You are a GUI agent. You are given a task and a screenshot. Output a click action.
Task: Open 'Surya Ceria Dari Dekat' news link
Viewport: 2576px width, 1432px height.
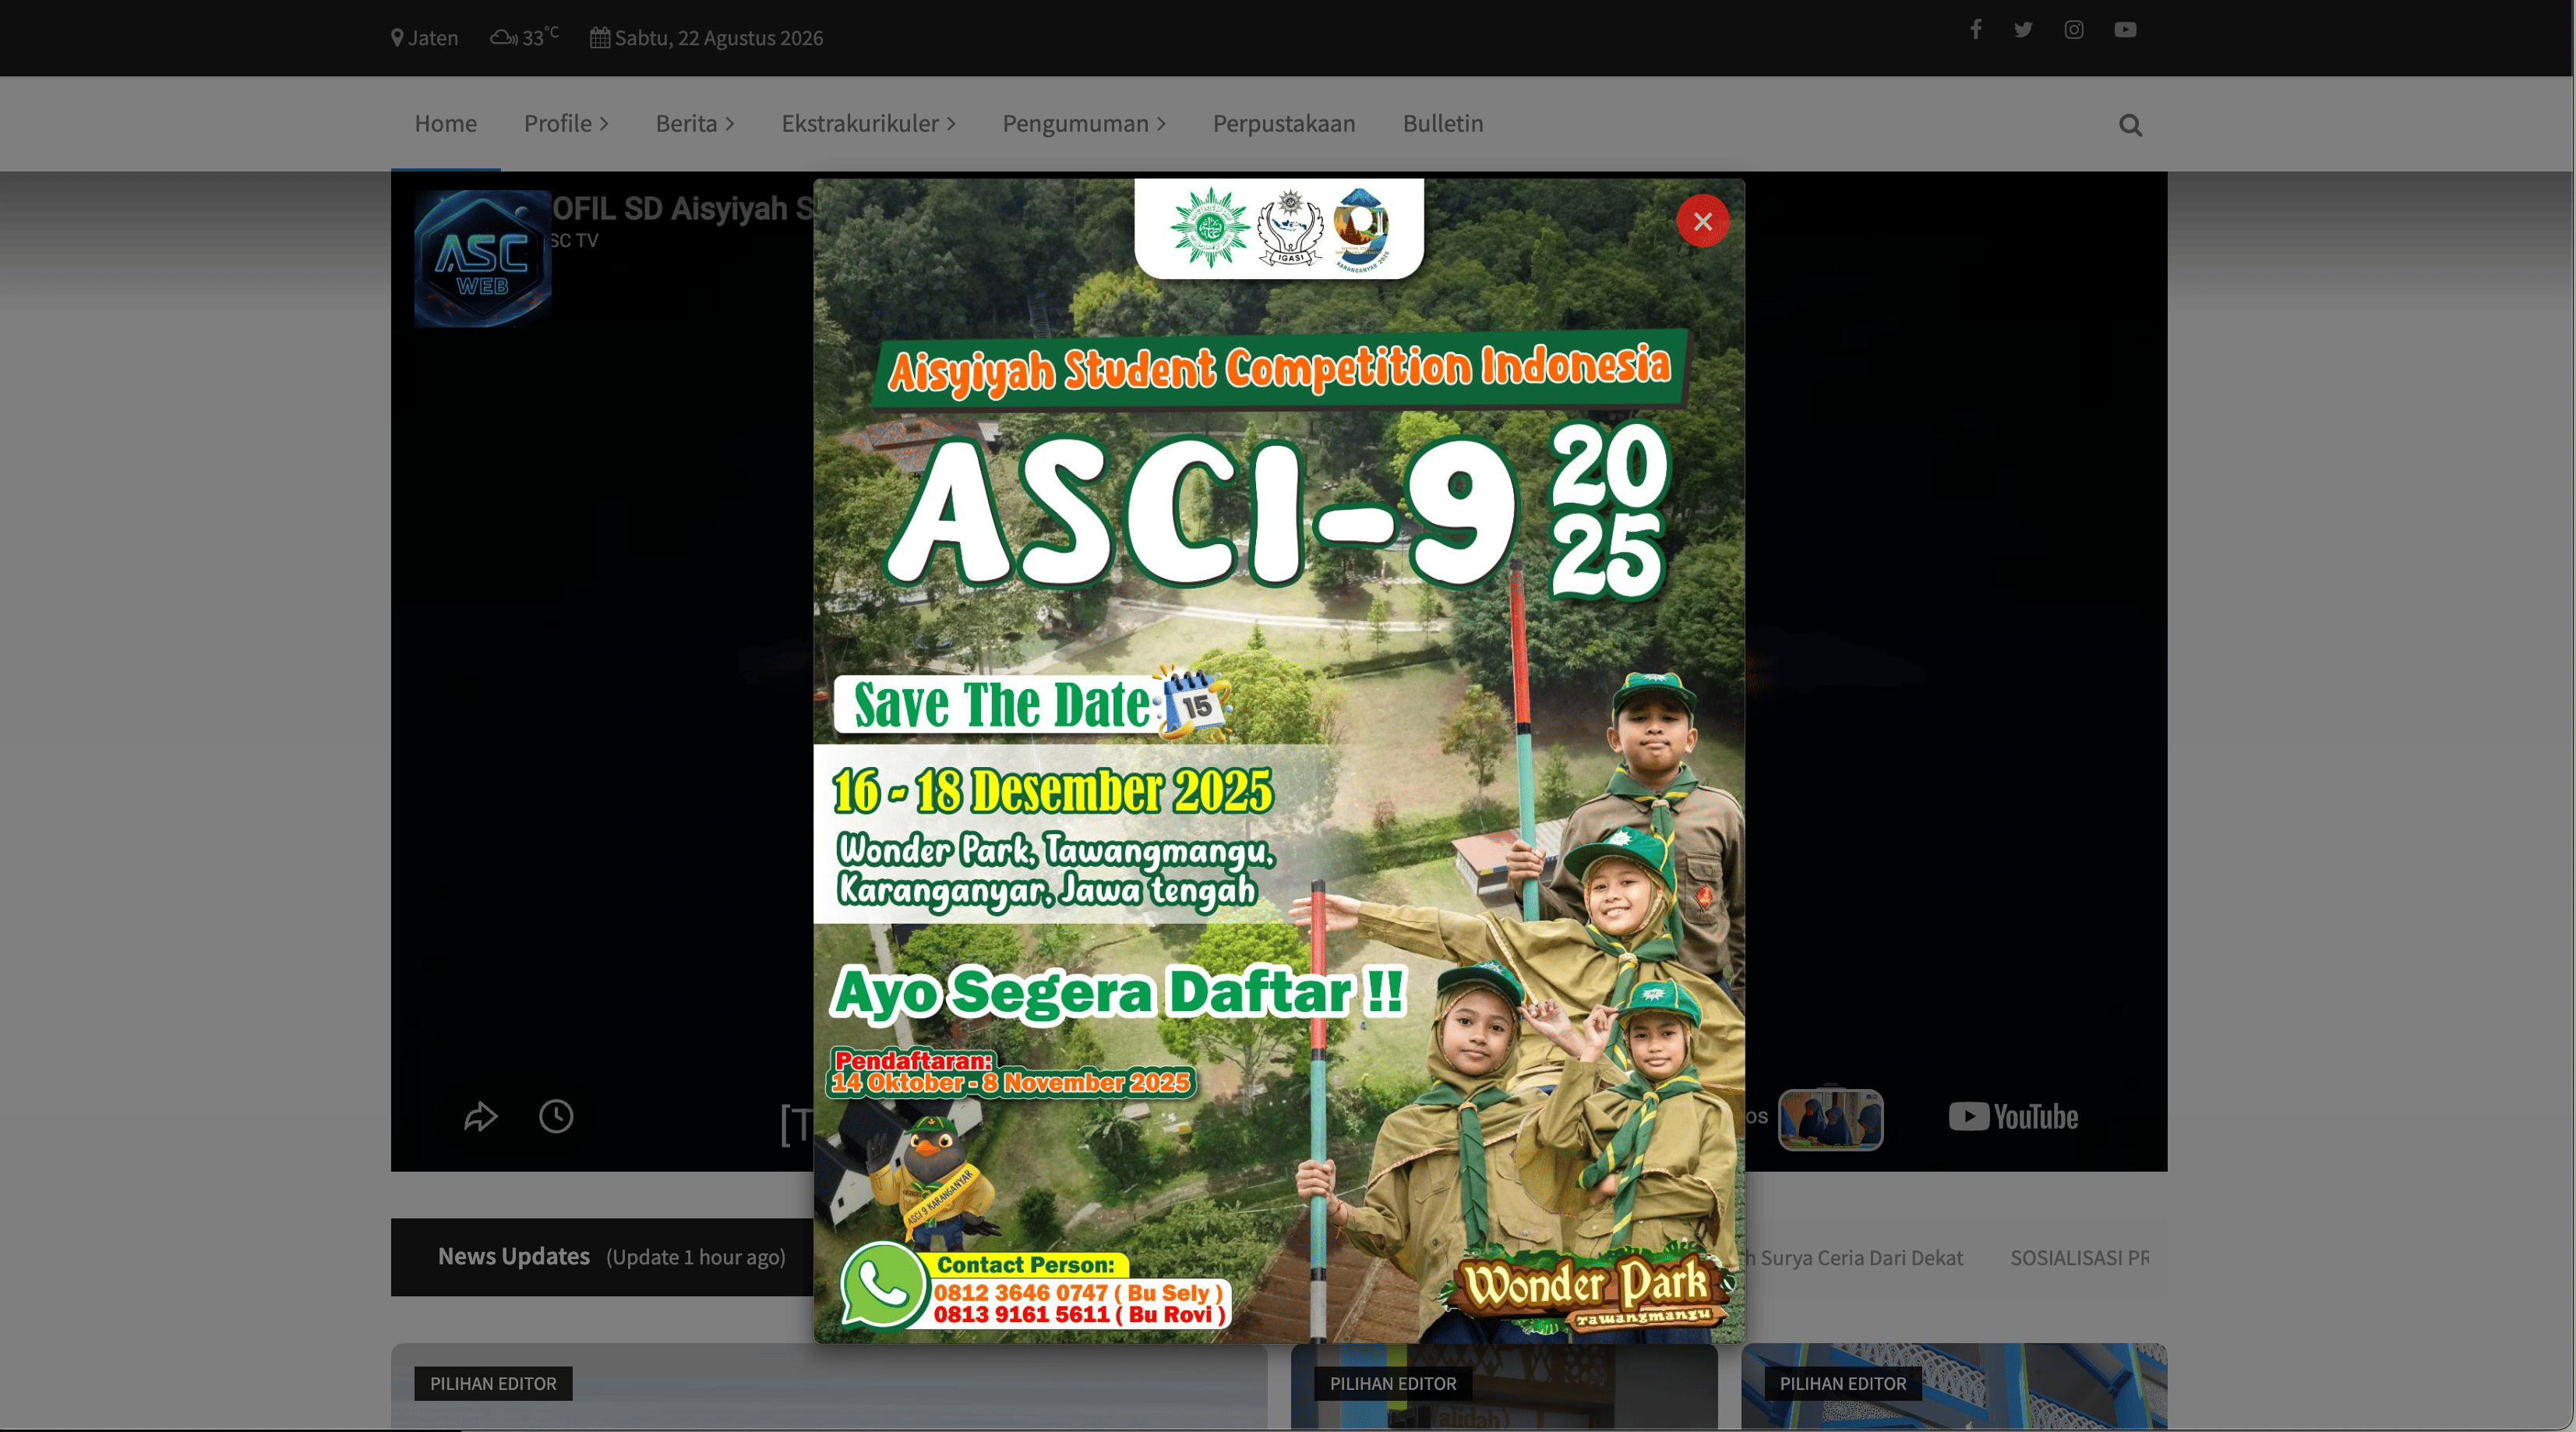[1854, 1257]
